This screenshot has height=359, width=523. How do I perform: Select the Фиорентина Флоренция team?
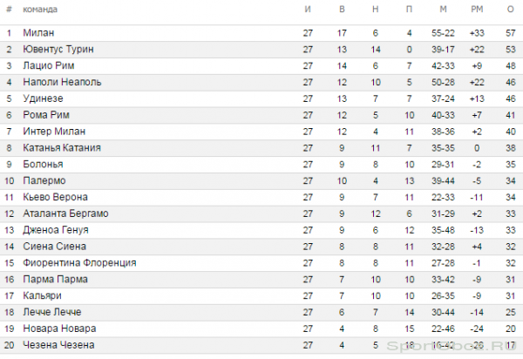click(x=79, y=262)
